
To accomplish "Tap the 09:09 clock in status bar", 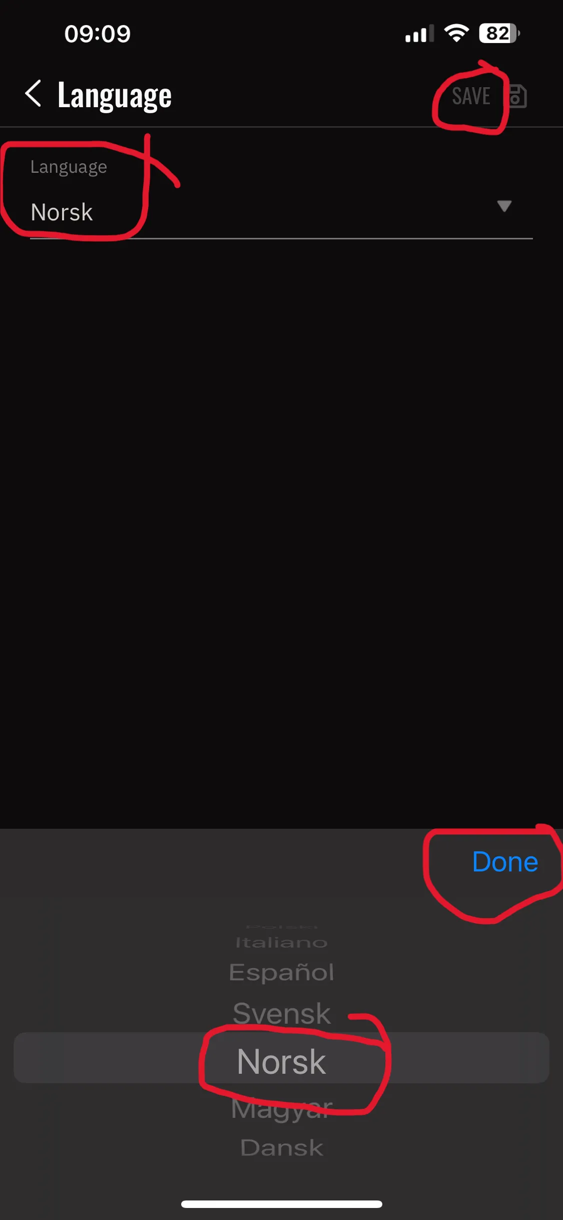I will pos(97,34).
